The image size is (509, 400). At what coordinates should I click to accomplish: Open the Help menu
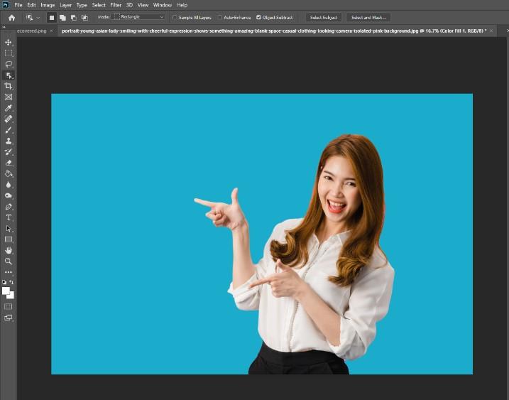pos(182,5)
